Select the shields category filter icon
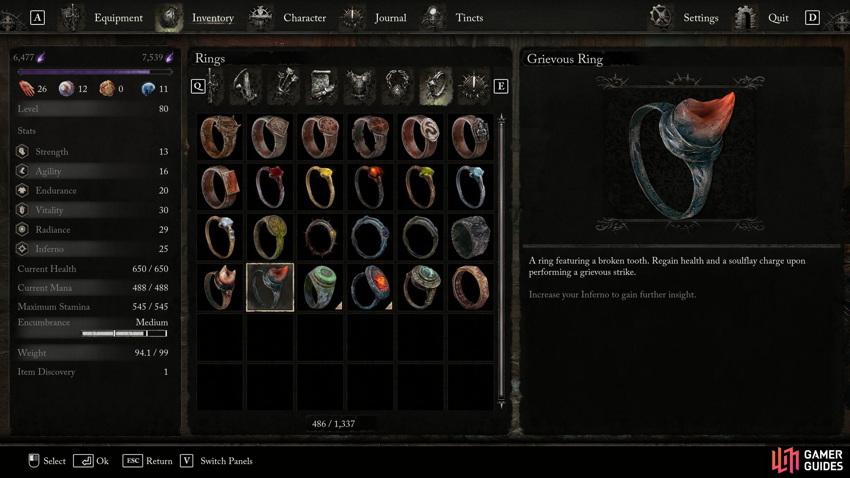Viewport: 850px width, 478px height. [x=245, y=86]
